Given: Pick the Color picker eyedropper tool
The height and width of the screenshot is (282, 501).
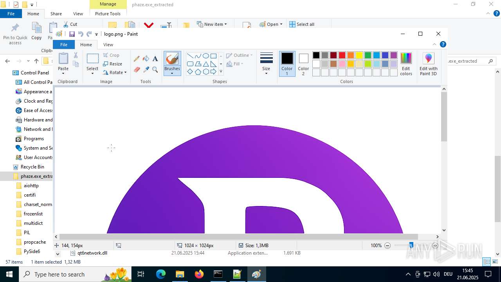Looking at the screenshot, I should 146,70.
